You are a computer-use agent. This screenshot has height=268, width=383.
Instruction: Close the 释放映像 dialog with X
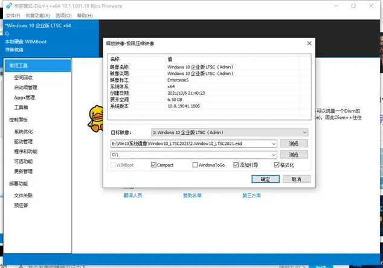tap(309, 43)
